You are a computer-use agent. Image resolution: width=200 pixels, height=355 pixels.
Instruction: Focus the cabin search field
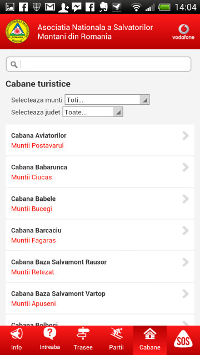(98, 64)
